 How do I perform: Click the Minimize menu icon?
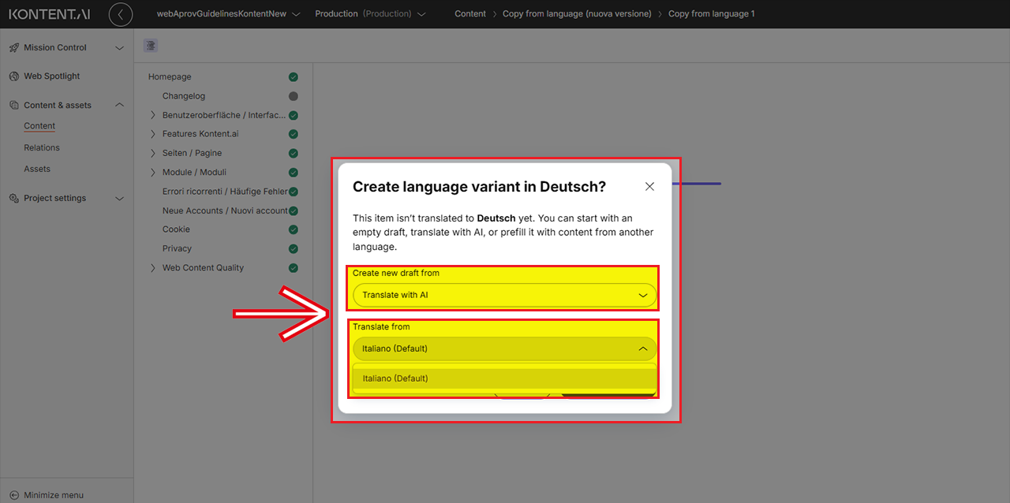click(13, 495)
